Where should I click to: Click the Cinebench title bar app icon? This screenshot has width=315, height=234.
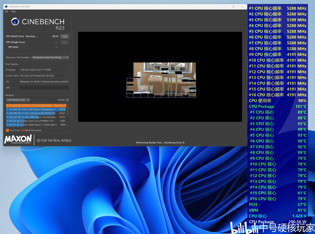coord(6,7)
